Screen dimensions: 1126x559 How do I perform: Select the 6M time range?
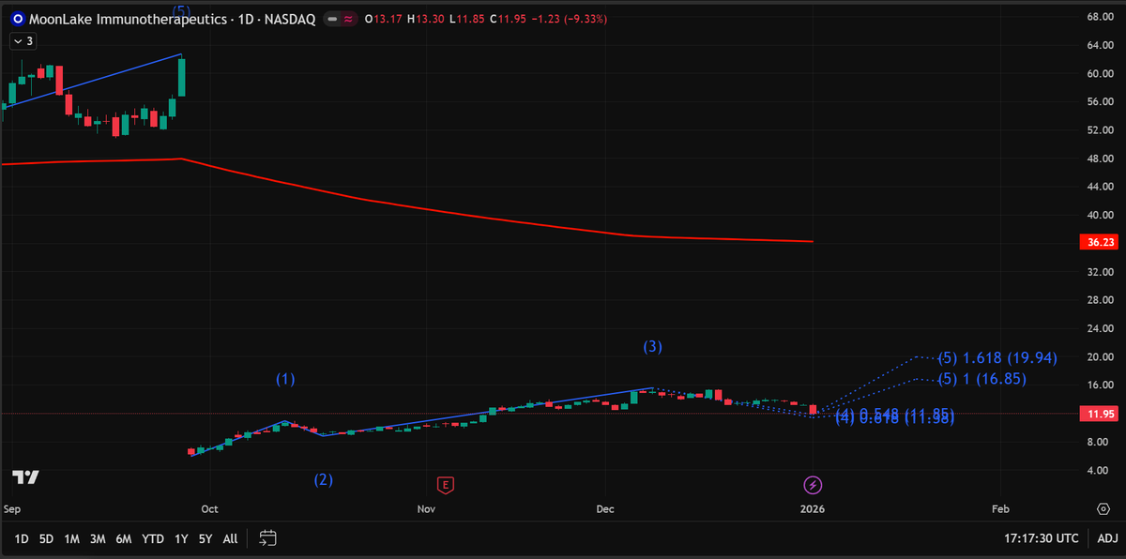[x=123, y=538]
